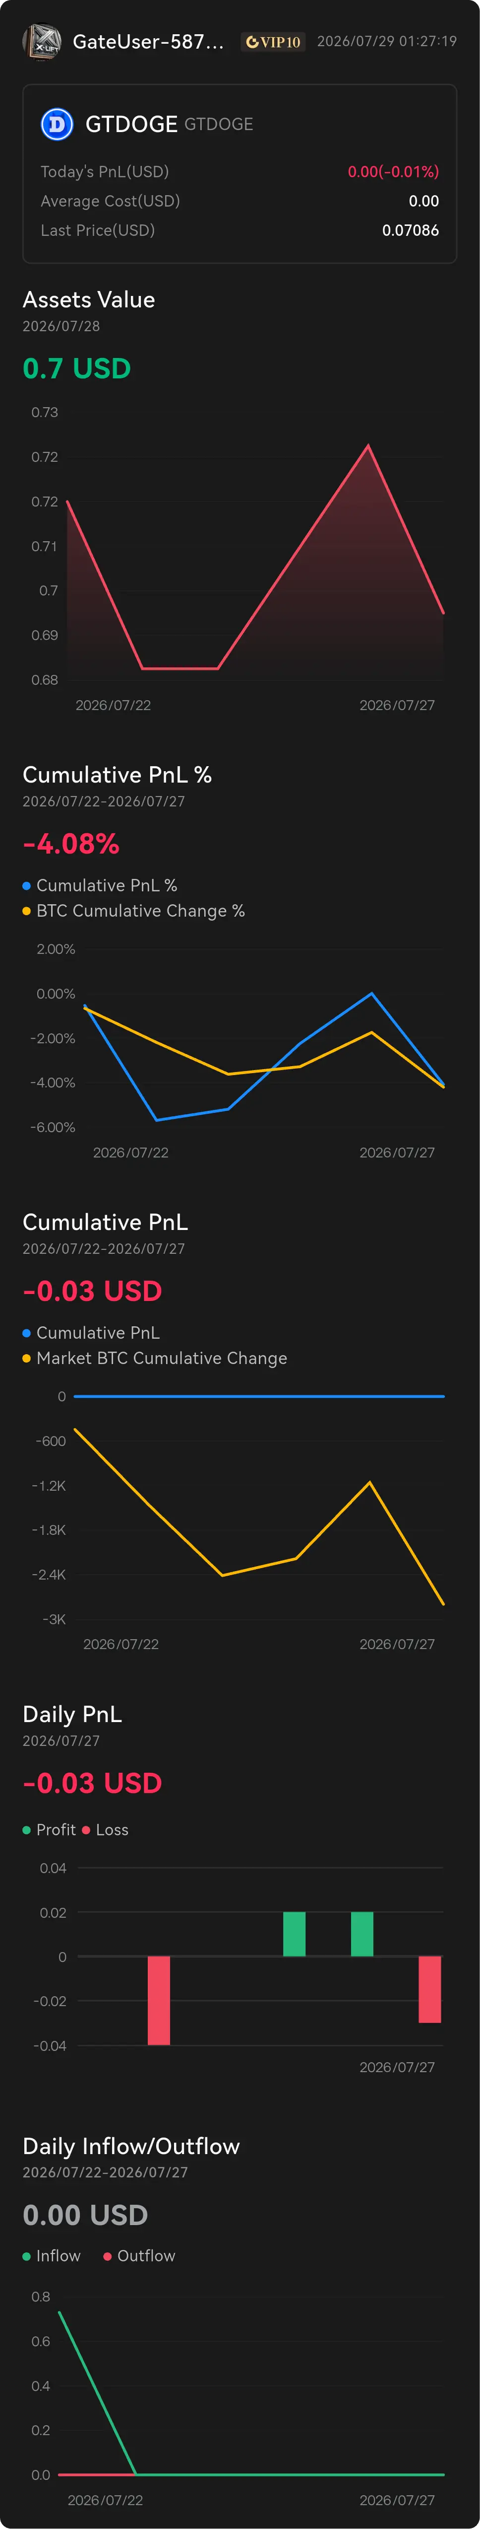The height and width of the screenshot is (2529, 480).
Task: Click the GTDOGE coin logo icon
Action: coord(57,124)
